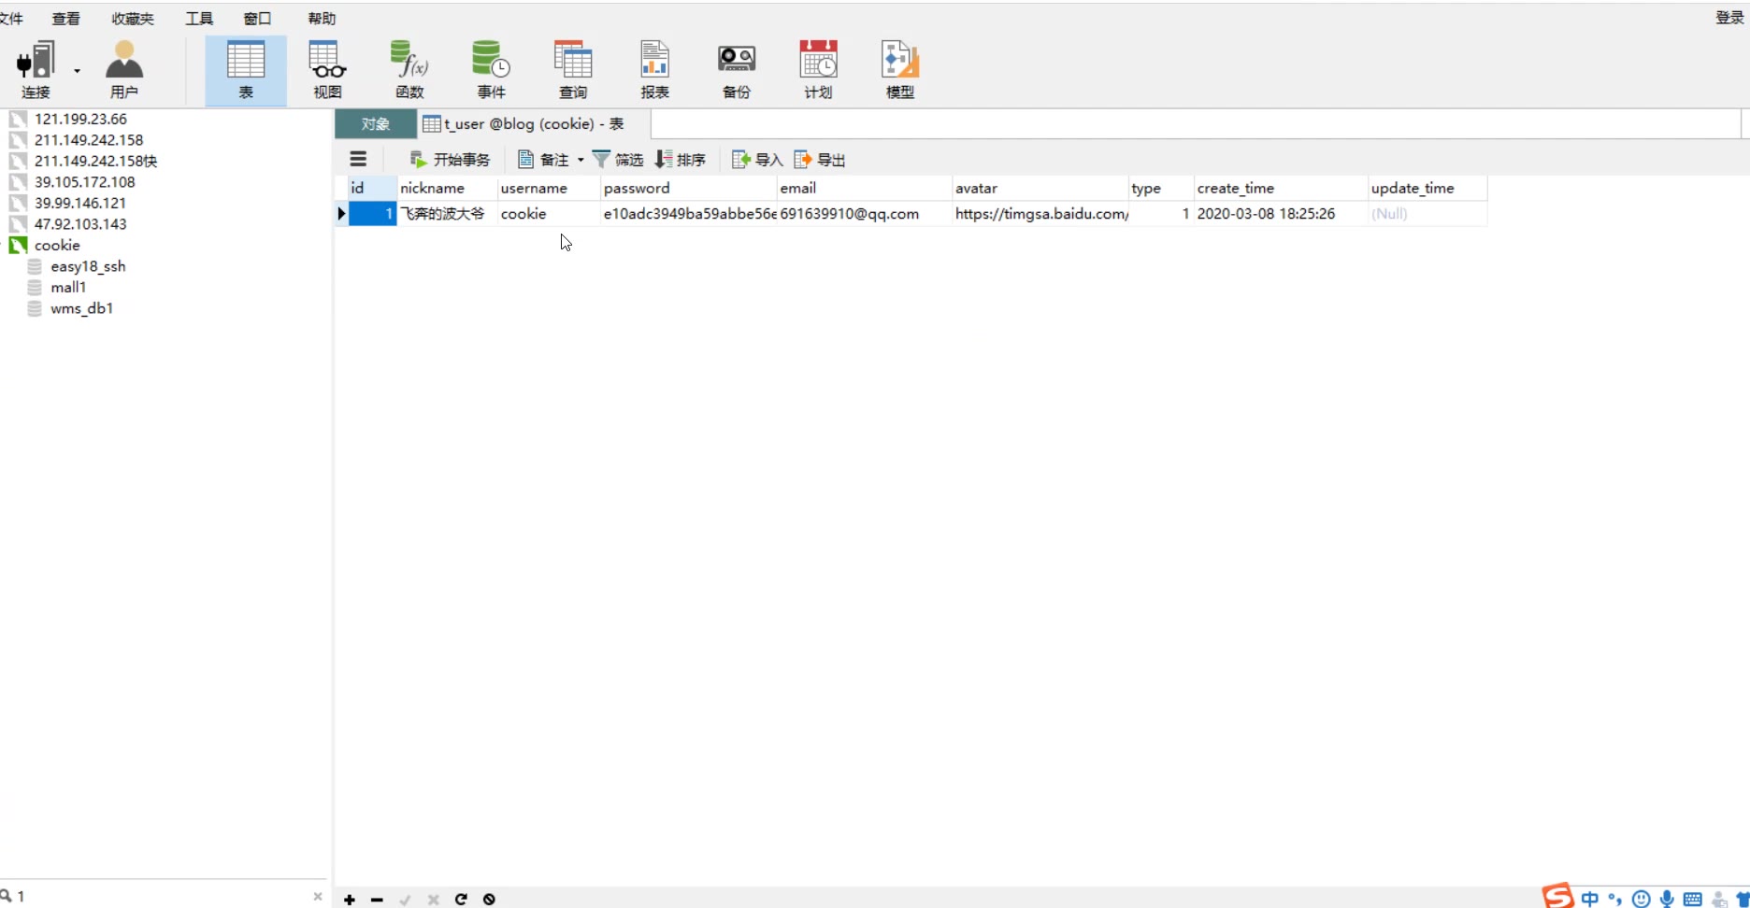The height and width of the screenshot is (908, 1750).
Task: Switch to the 对象 objects tab
Action: point(375,124)
